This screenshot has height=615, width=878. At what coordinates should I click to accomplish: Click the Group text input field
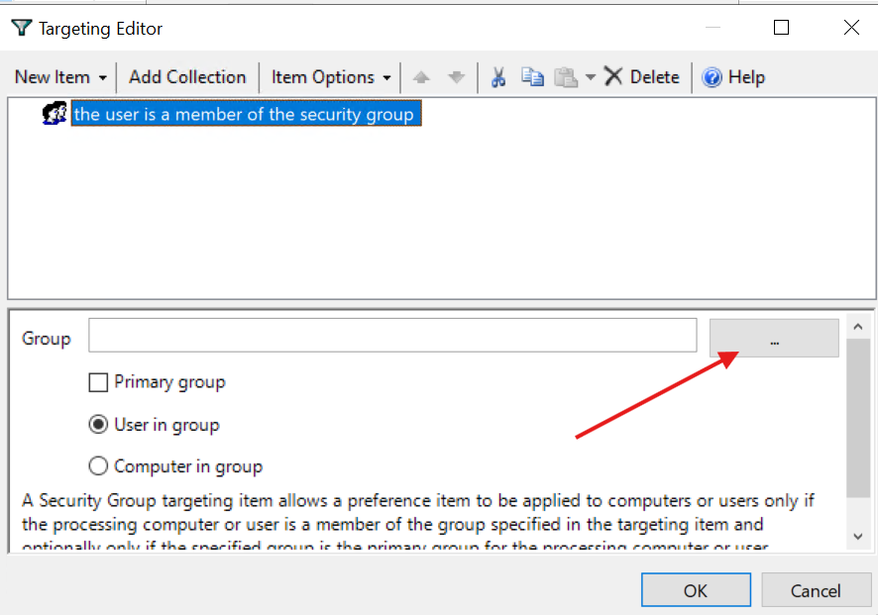tap(392, 336)
